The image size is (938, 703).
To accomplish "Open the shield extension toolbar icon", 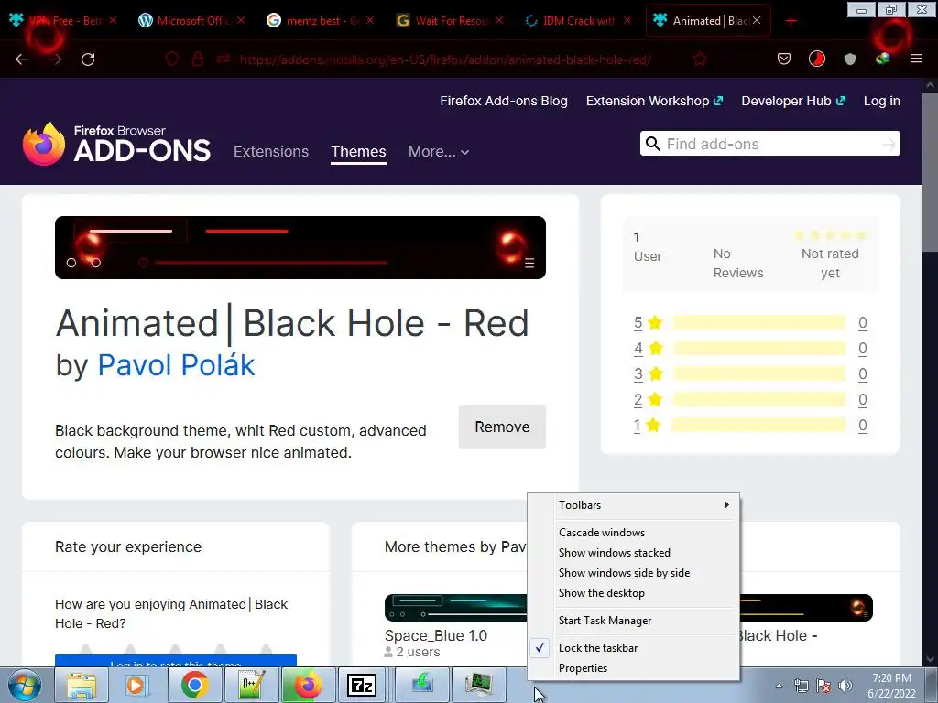I will point(849,59).
